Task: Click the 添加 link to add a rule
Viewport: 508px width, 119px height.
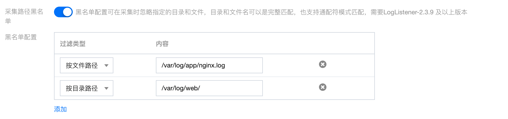Action: (60, 109)
